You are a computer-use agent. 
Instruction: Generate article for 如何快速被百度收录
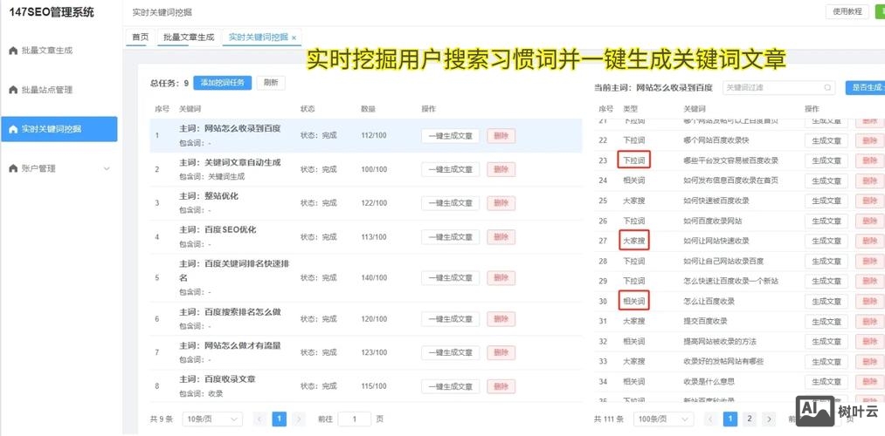(826, 201)
